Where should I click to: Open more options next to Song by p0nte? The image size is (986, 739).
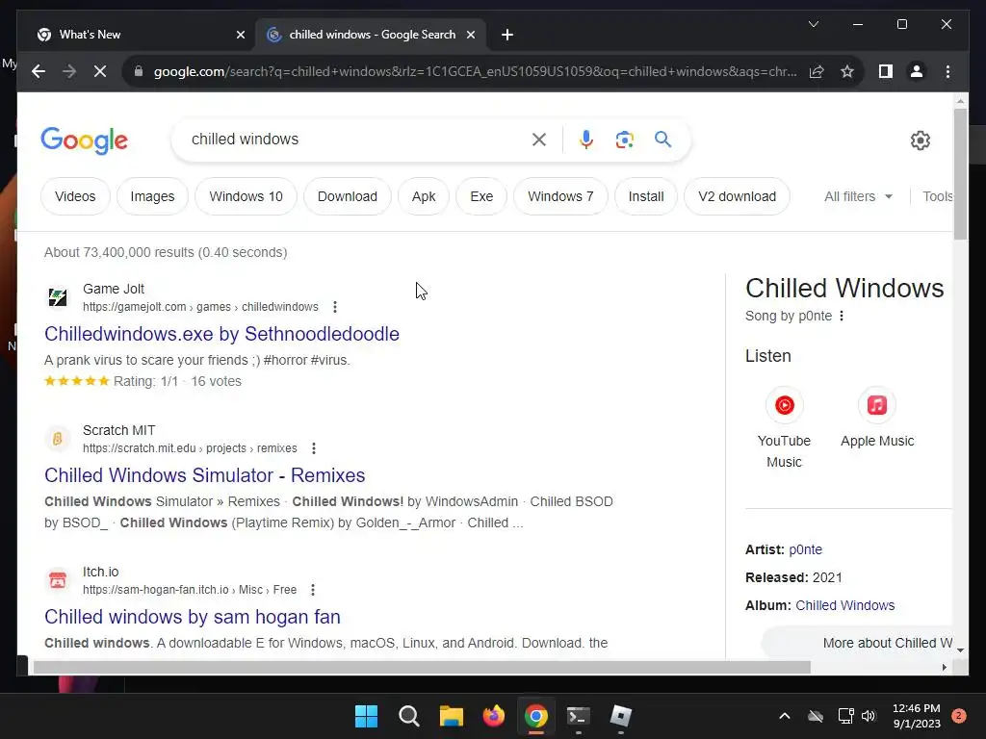point(842,316)
